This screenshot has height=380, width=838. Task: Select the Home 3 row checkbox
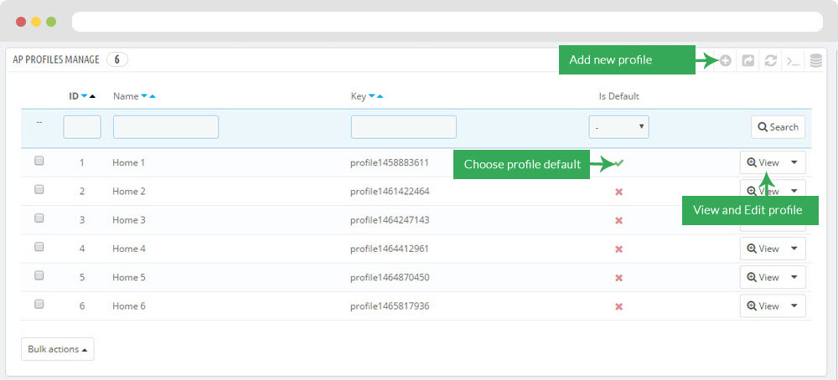pyautogui.click(x=39, y=218)
